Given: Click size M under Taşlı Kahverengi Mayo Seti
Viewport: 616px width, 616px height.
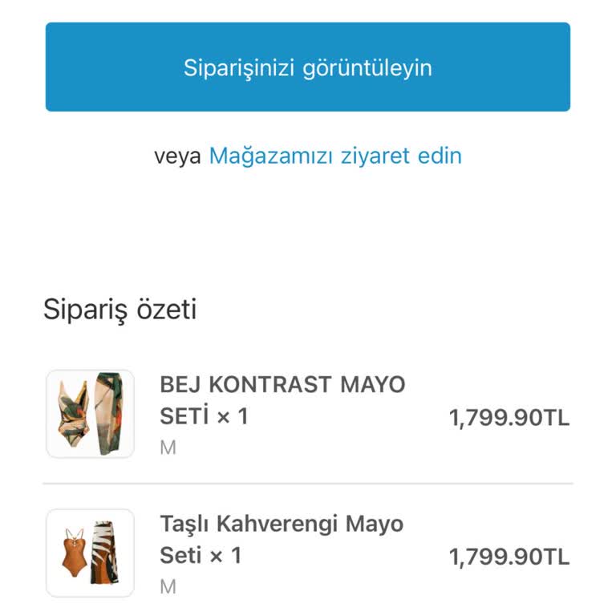Looking at the screenshot, I should pos(168,587).
